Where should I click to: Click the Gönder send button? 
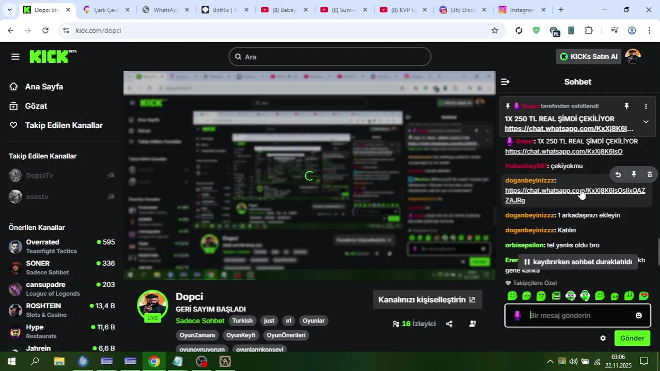pos(632,338)
